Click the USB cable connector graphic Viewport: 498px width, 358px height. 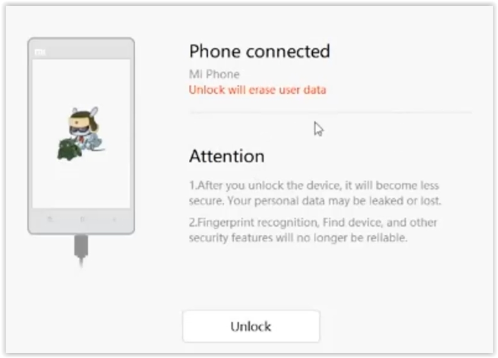coord(81,250)
